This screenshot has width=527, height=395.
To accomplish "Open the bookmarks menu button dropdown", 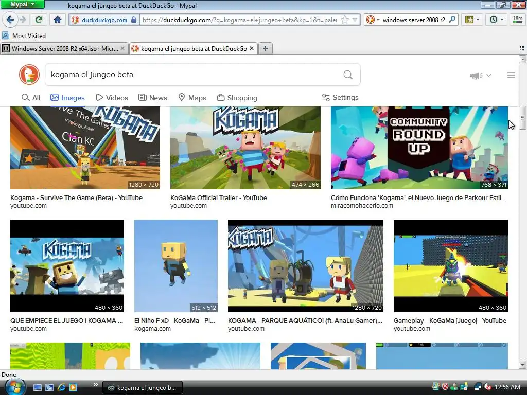I will [x=472, y=20].
